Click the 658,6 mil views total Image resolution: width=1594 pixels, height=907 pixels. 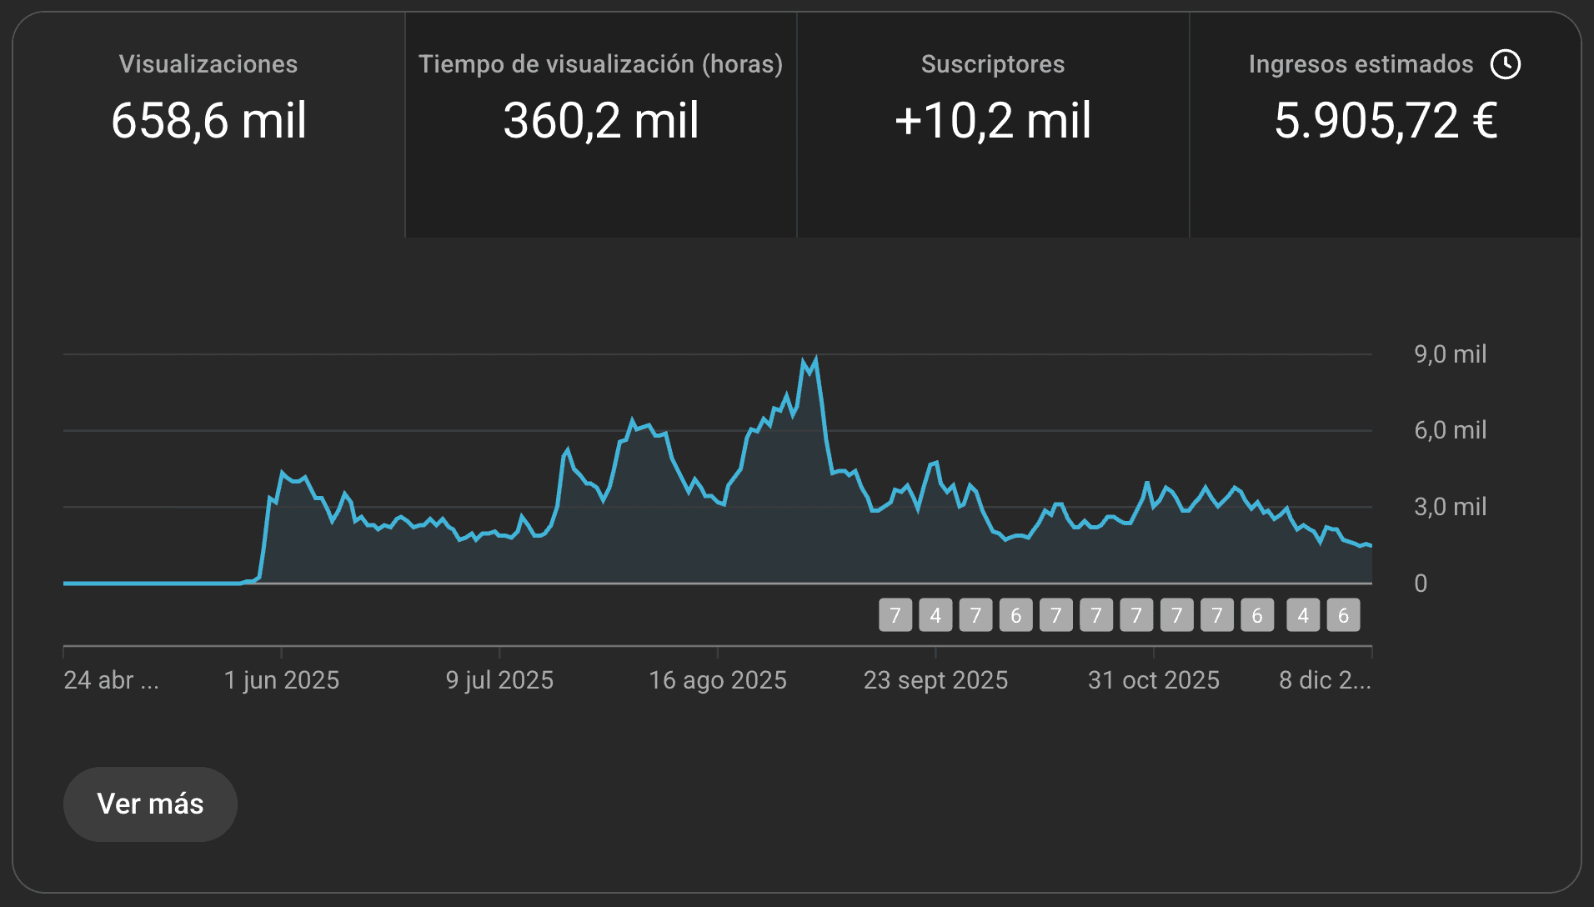[x=208, y=121]
